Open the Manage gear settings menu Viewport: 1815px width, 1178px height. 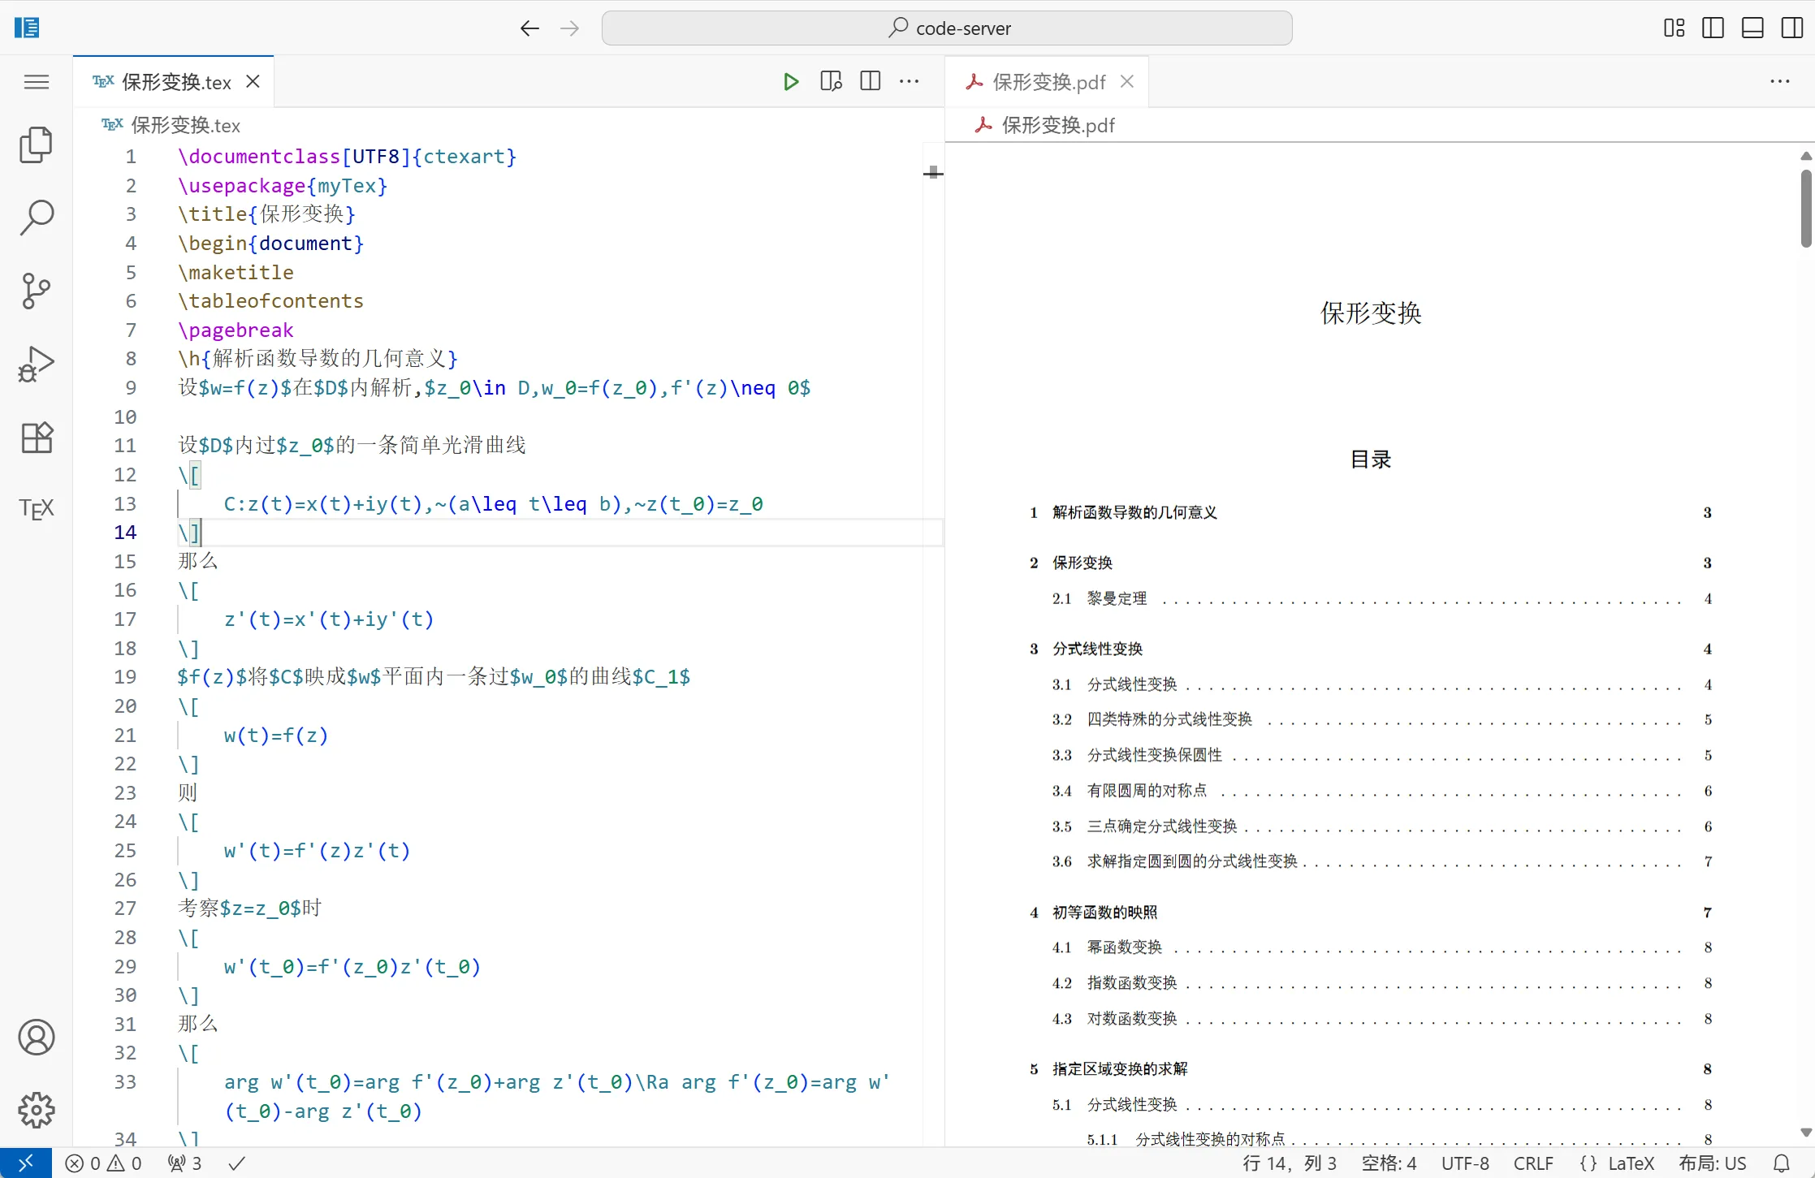pos(36,1110)
